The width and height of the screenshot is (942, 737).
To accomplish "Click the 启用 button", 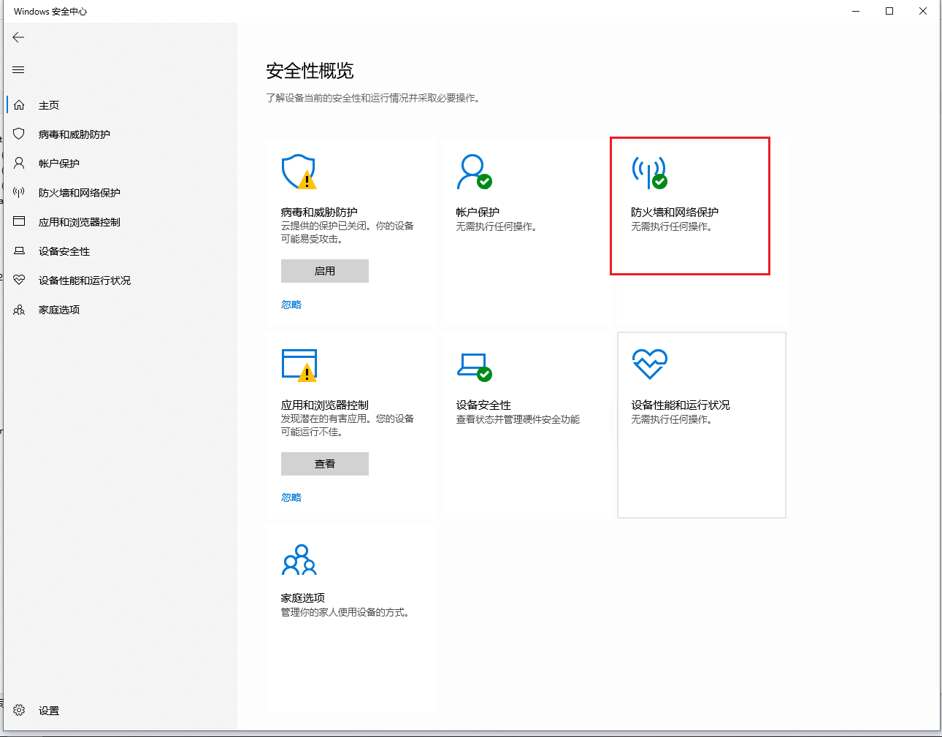I will point(325,271).
